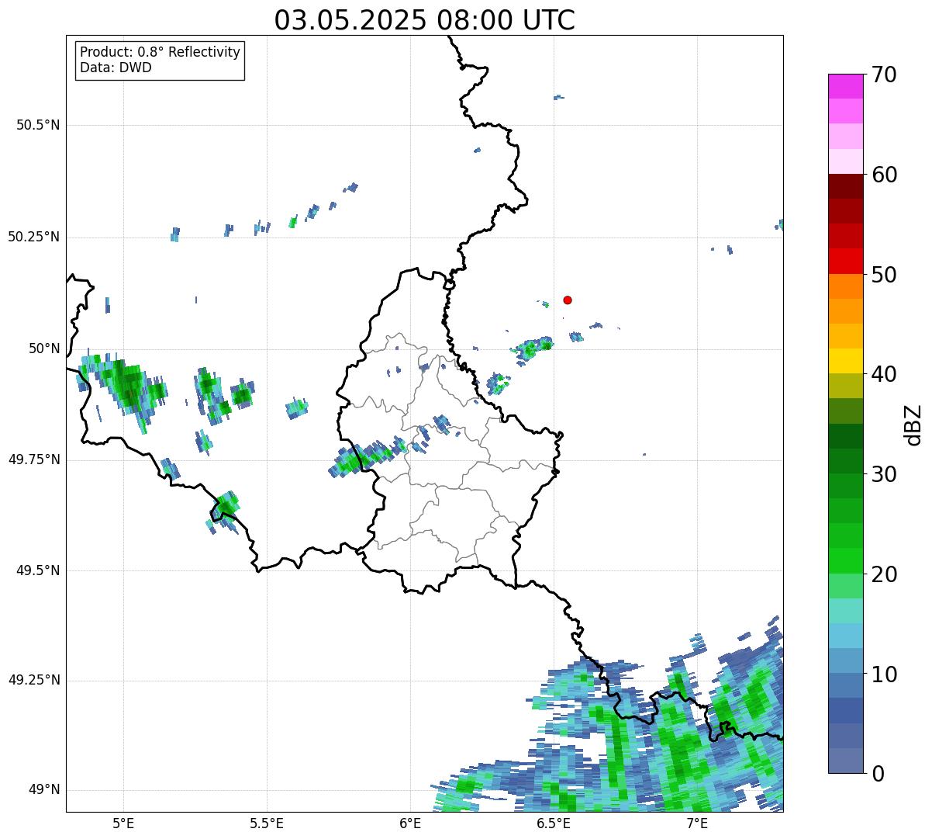Click the magenta top segment of the colorbar
Screen dimensions: 932x839
845,86
